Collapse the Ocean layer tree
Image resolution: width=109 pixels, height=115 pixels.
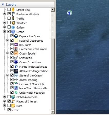4,32
